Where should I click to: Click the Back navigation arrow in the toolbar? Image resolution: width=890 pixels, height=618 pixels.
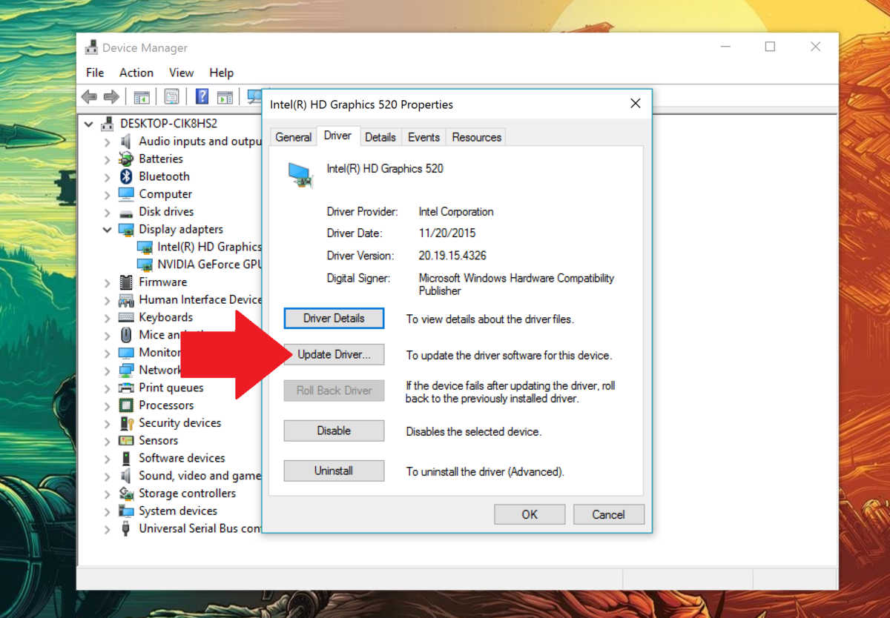(88, 96)
